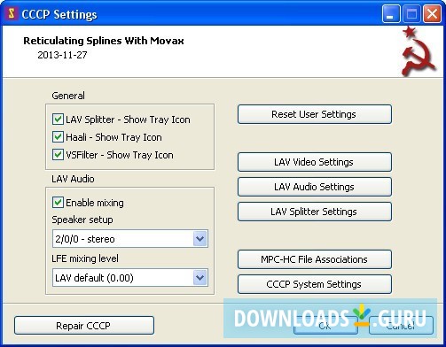The width and height of the screenshot is (446, 347).
Task: Click the 2013-11-27 date text
Action: (x=62, y=55)
